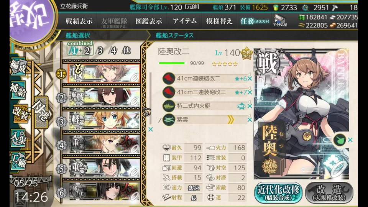The width and height of the screenshot is (368, 207).
Task: Open the アイテム屋 shop icon
Action: pyautogui.click(x=280, y=21)
